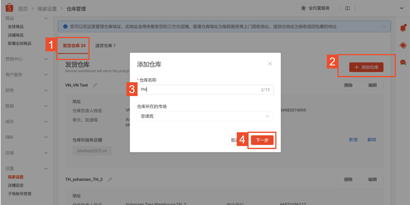Screen dimensions: 410x205
Task: Expand the 客户服务 sidebar section
Action: (46, 75)
